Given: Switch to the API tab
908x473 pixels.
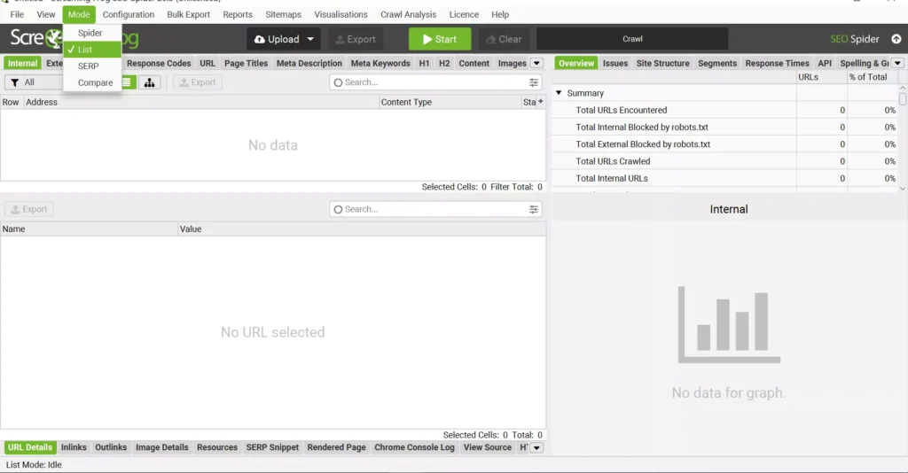Looking at the screenshot, I should click(825, 63).
